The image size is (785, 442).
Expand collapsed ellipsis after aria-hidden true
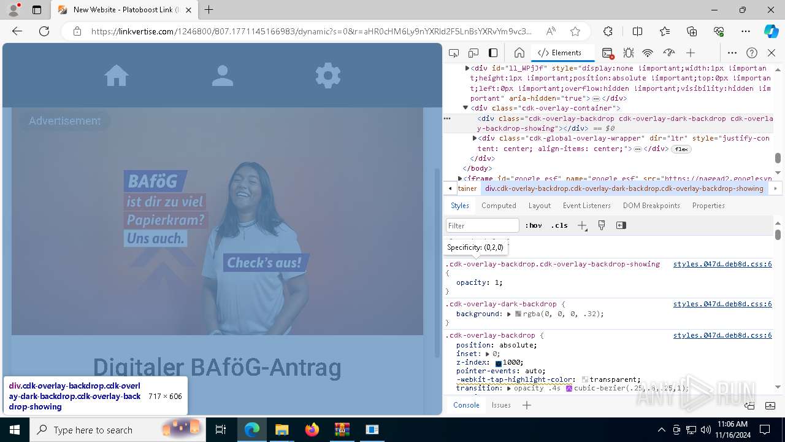coord(595,98)
